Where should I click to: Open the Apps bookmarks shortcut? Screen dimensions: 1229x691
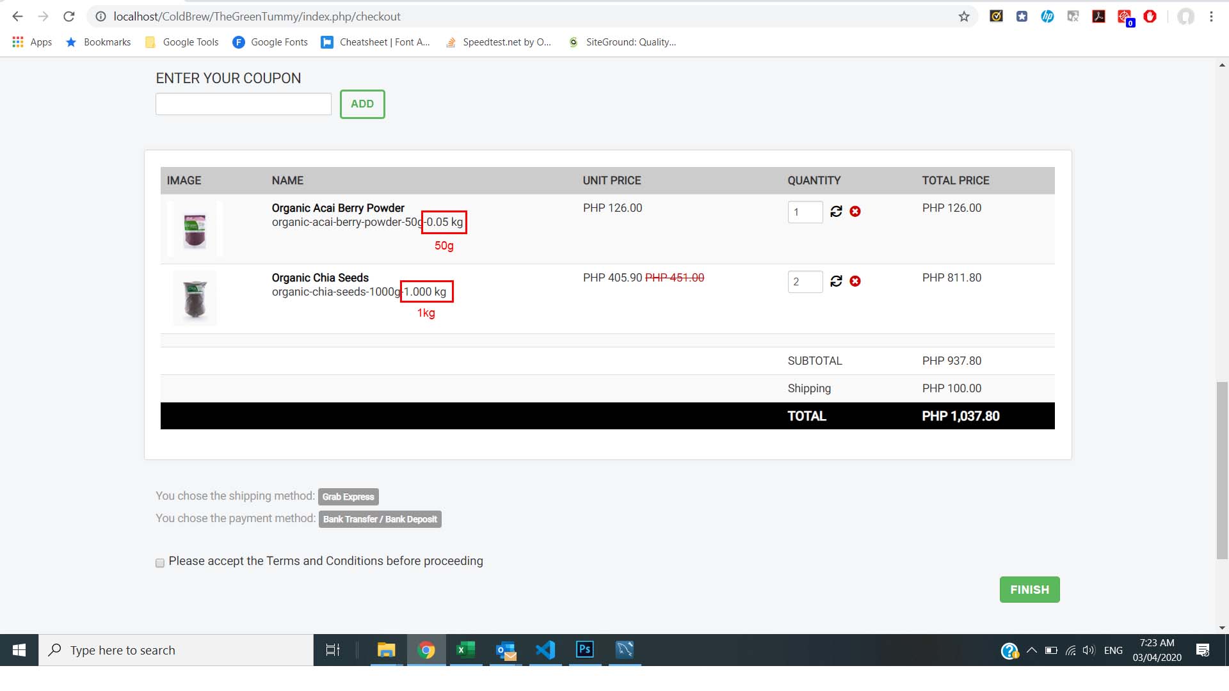32,42
